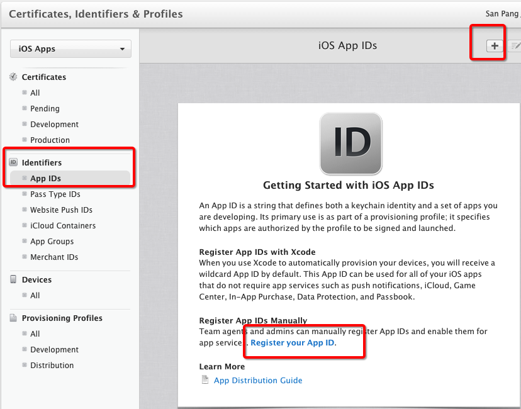The image size is (521, 409).
Task: Click the Register App IDs Manually heading
Action: click(253, 320)
